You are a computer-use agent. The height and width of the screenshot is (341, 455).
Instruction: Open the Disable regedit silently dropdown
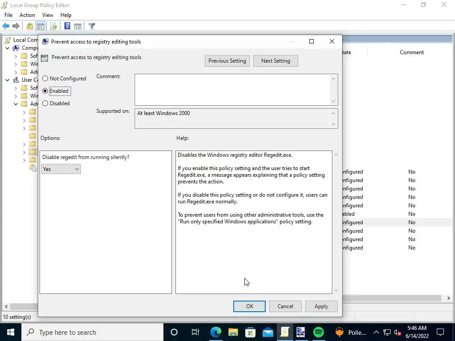click(61, 169)
